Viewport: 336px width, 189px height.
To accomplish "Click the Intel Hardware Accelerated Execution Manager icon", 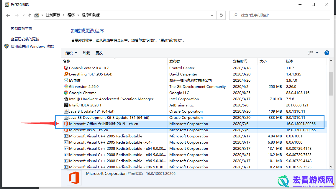I will click(66, 99).
